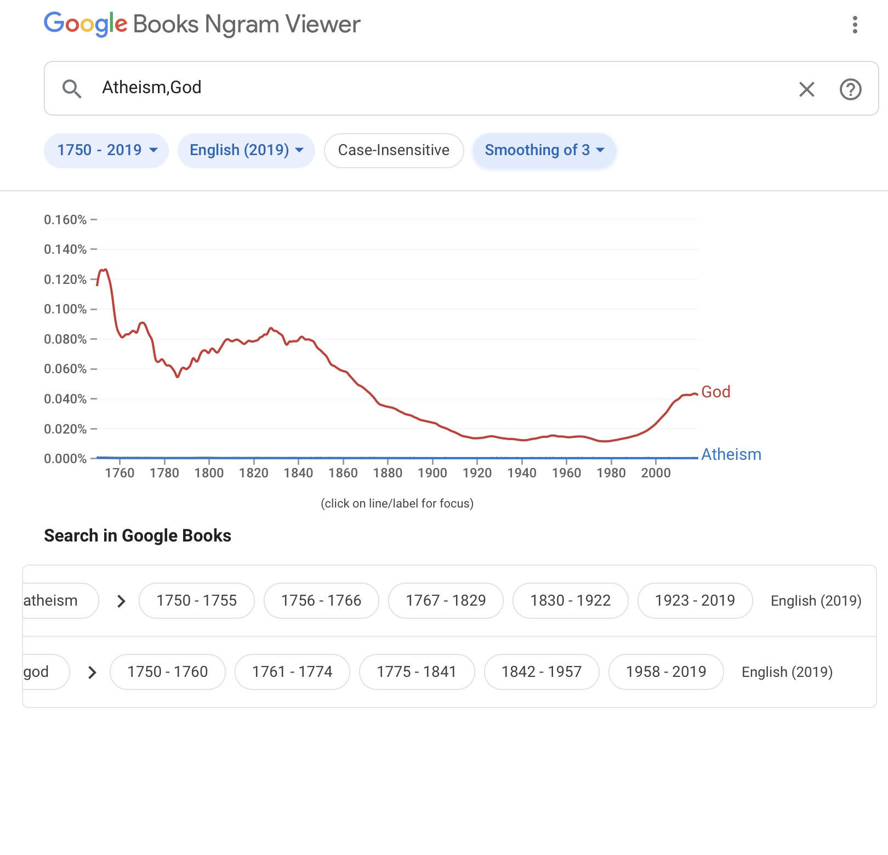The image size is (888, 855).
Task: Select the atheism 1830 - 1922 range
Action: [x=571, y=601]
